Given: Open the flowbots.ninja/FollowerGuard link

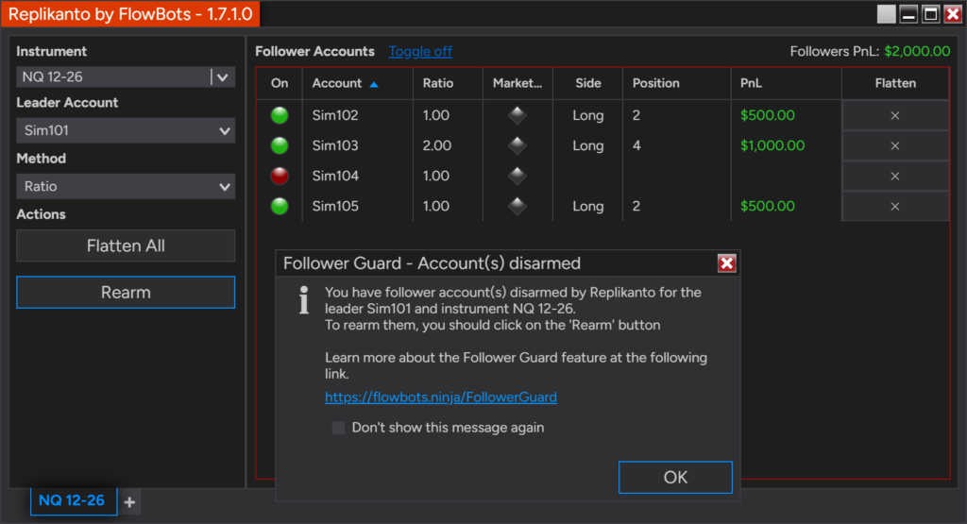Looking at the screenshot, I should coord(441,397).
